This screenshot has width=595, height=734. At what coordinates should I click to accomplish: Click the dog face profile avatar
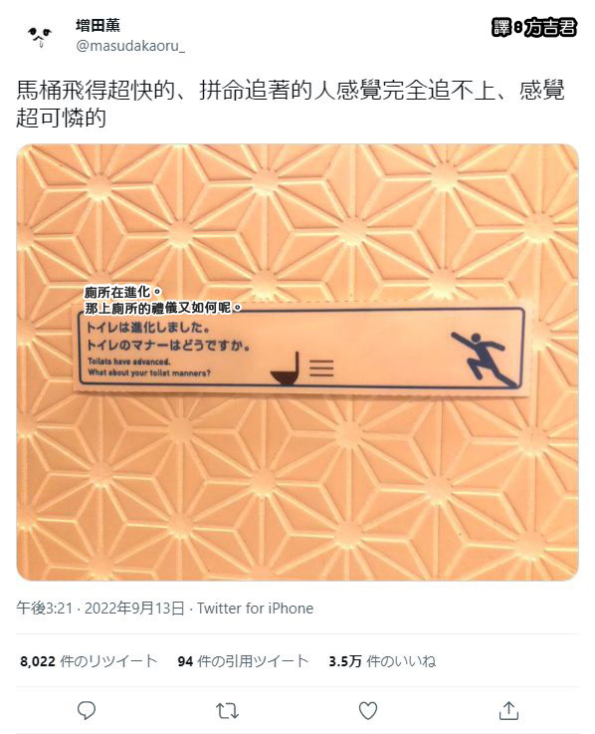[x=40, y=36]
